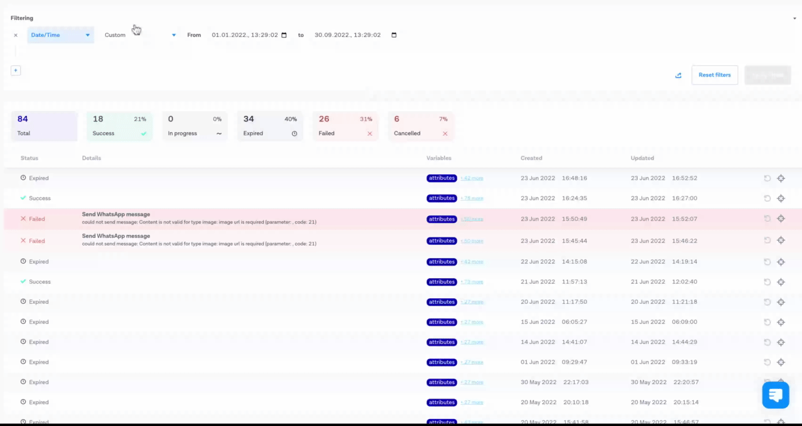
Task: Click retry icon on the 16:48:16 row
Action: coord(767,179)
